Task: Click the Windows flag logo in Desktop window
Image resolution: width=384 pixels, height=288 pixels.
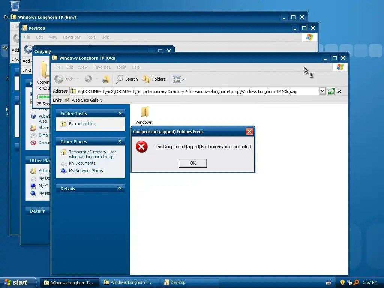Action: (309, 37)
